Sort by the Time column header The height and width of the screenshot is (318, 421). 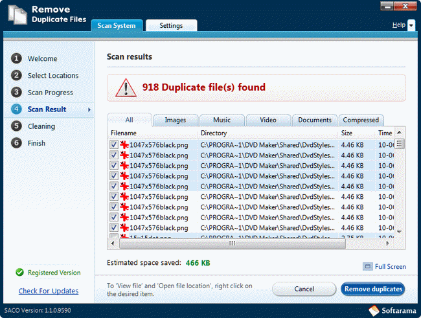(x=385, y=133)
